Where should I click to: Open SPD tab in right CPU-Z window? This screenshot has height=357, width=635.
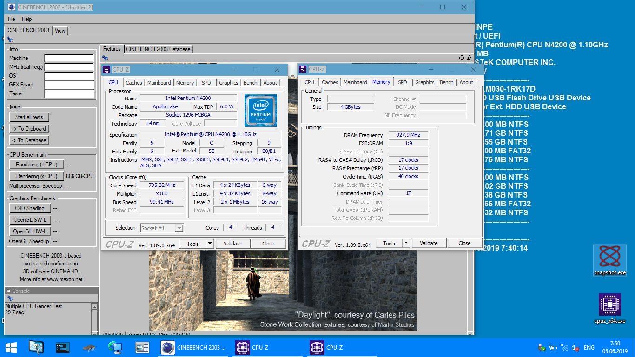pyautogui.click(x=403, y=82)
